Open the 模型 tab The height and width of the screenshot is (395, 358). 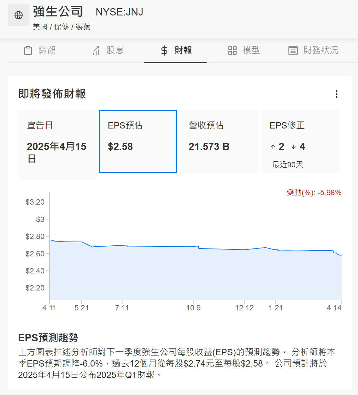(x=244, y=51)
